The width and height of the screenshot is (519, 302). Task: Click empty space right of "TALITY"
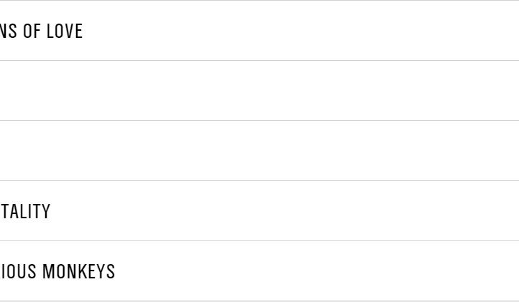[x=287, y=212]
